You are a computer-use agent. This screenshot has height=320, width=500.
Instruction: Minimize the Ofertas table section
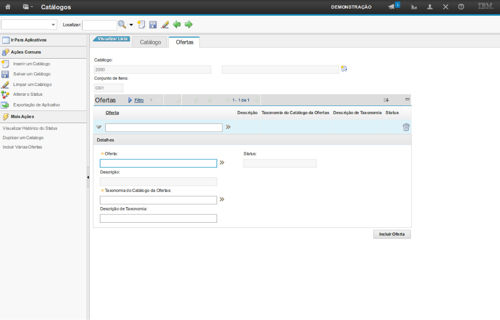[x=407, y=100]
